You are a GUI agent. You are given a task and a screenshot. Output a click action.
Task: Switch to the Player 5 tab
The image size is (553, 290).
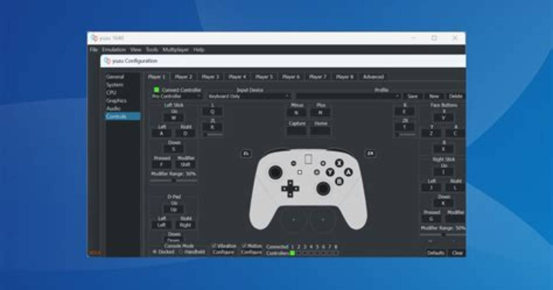(264, 77)
